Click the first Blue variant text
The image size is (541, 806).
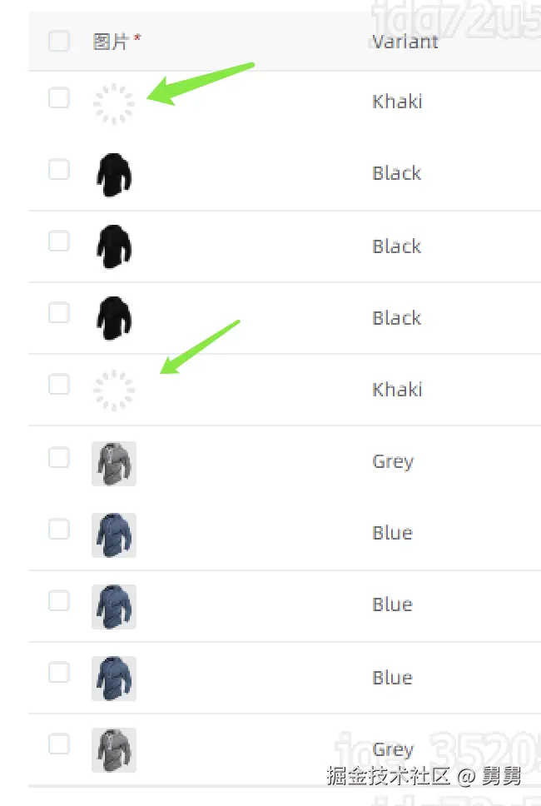click(x=392, y=533)
